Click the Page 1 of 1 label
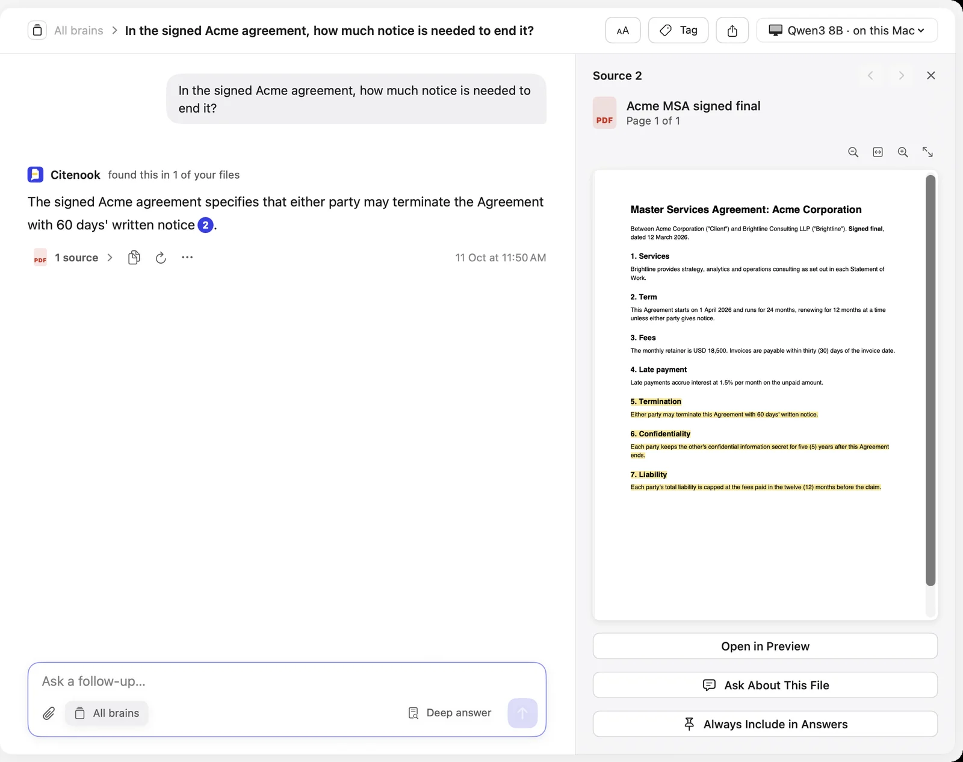 click(x=653, y=121)
